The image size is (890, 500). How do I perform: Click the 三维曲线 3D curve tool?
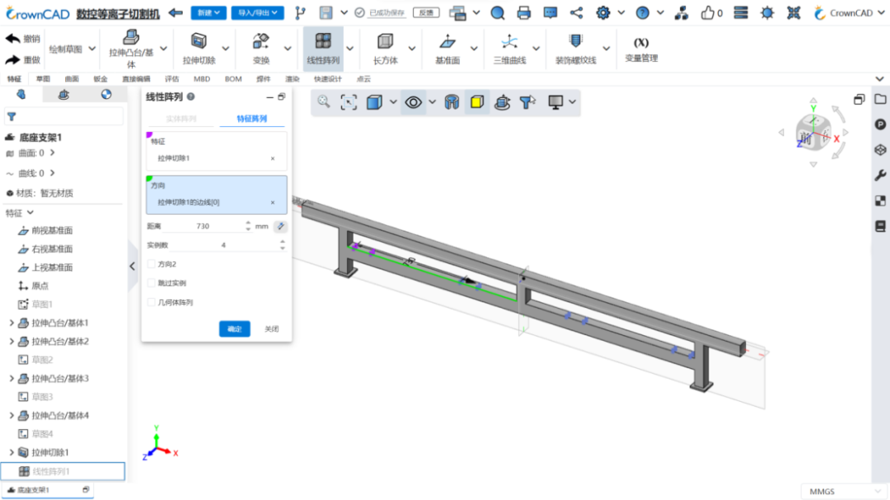(x=509, y=49)
